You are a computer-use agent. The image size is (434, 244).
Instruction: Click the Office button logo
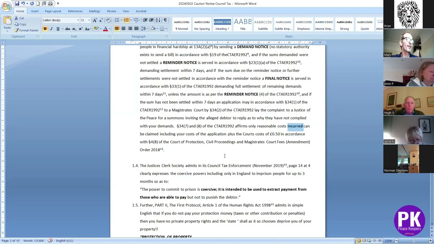(6, 6)
